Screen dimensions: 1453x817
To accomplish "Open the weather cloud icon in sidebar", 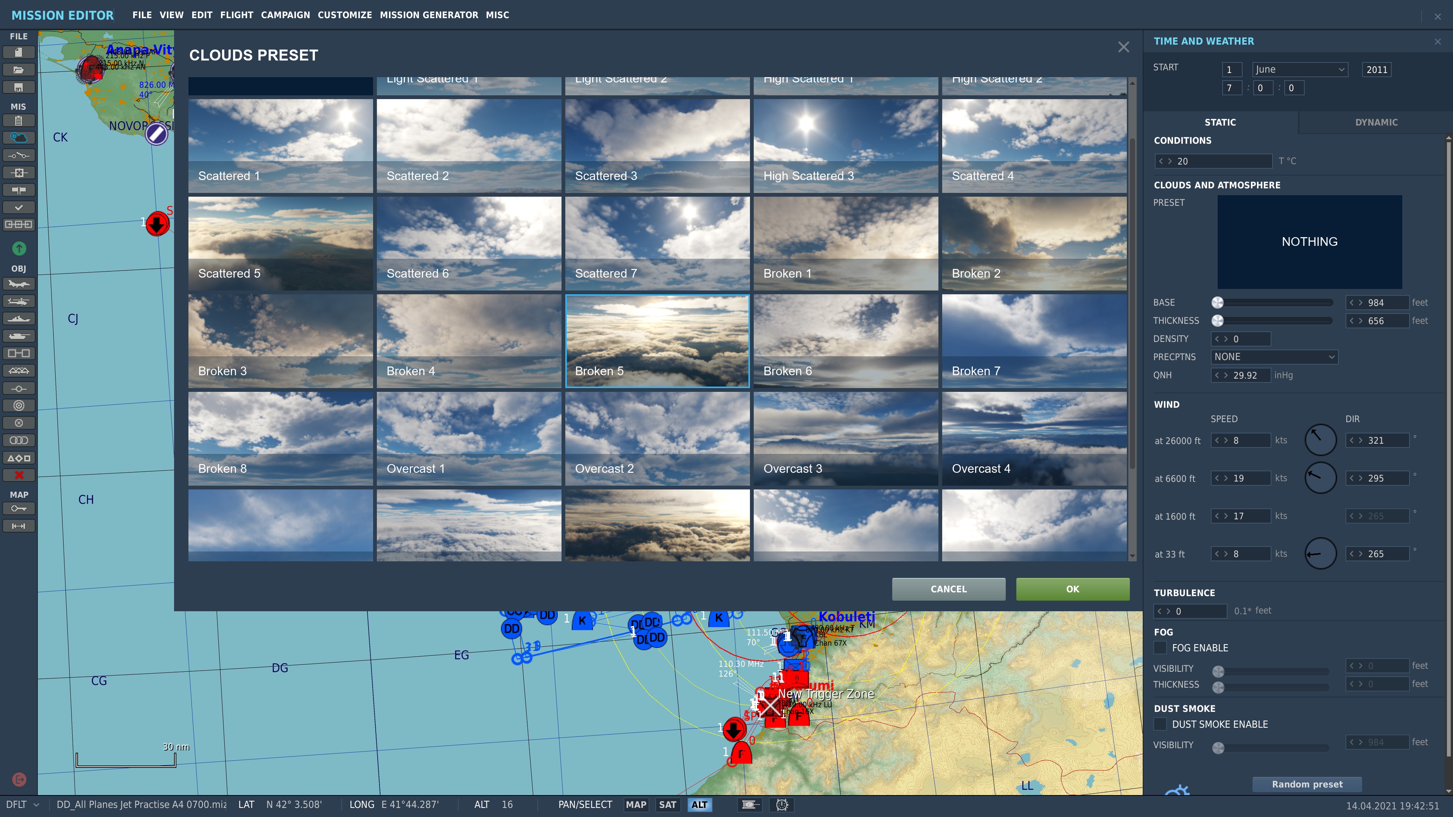I will point(19,138).
